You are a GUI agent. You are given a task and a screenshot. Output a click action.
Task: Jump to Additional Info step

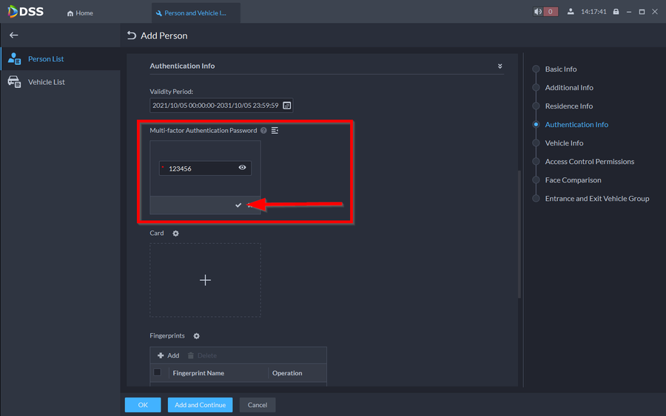(569, 88)
